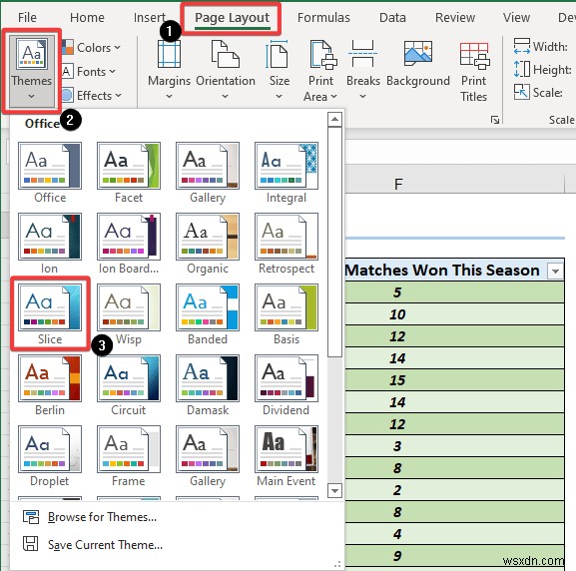576x571 pixels.
Task: Apply the Basis theme
Action: click(287, 314)
